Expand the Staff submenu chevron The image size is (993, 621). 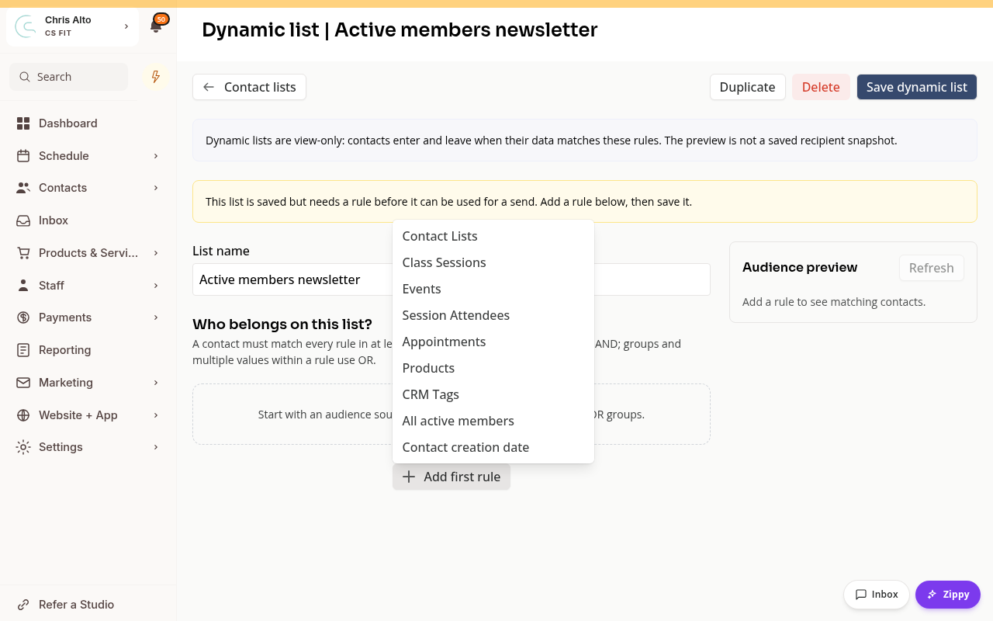pyautogui.click(x=156, y=286)
